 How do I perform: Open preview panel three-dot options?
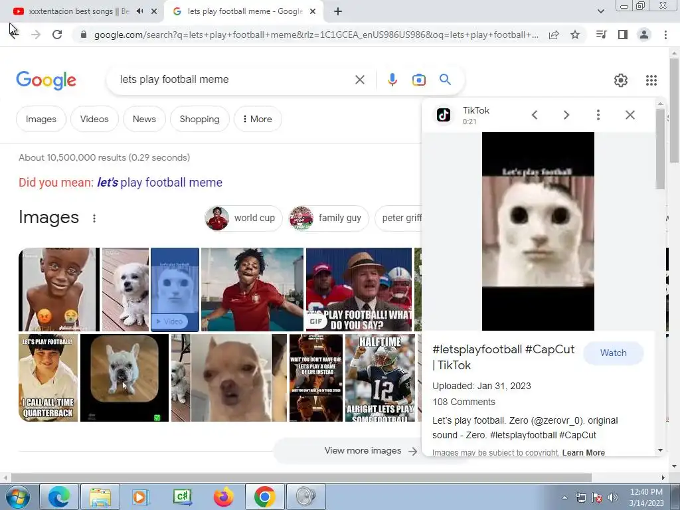pos(598,115)
